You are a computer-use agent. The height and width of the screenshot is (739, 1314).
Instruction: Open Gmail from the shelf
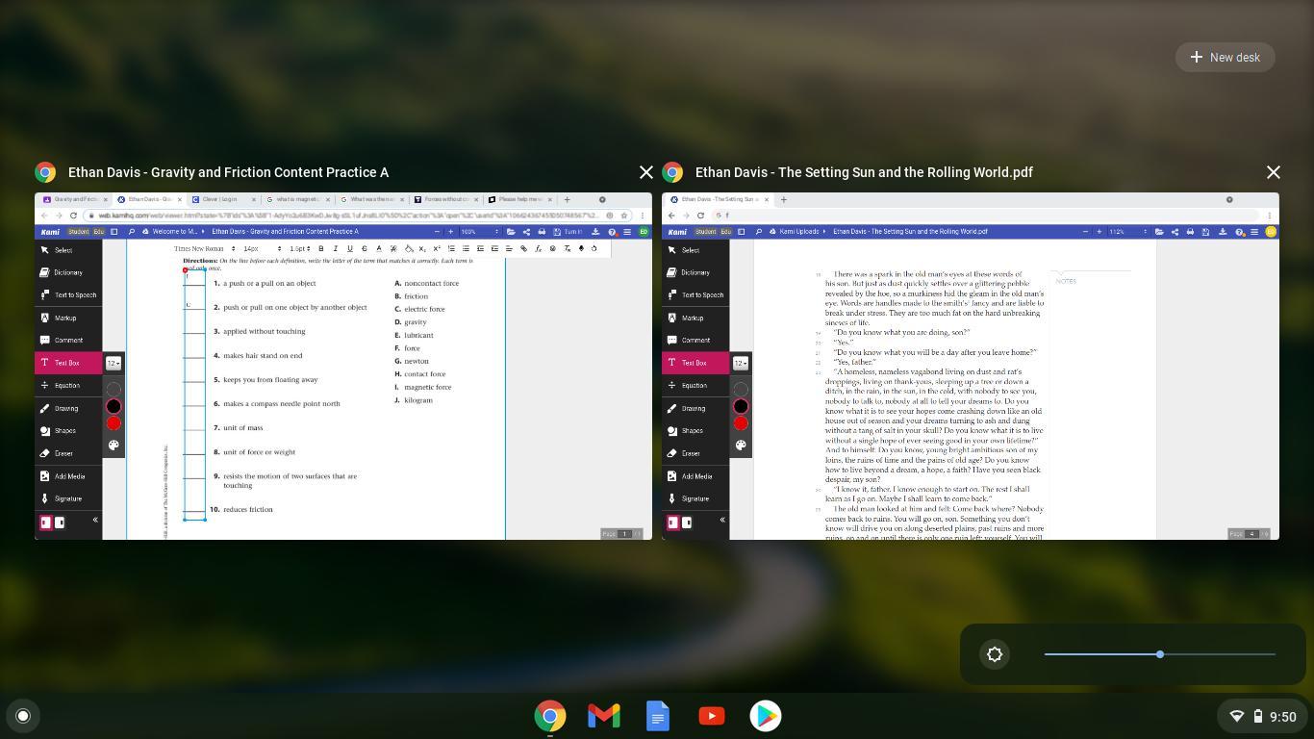(604, 716)
